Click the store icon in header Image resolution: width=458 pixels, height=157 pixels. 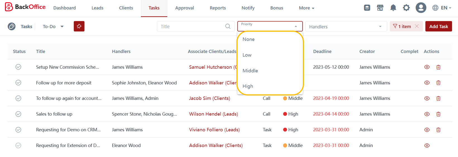point(380,8)
